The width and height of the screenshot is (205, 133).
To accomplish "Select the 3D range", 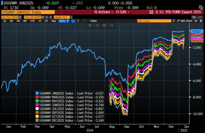I will pos(11,21).
